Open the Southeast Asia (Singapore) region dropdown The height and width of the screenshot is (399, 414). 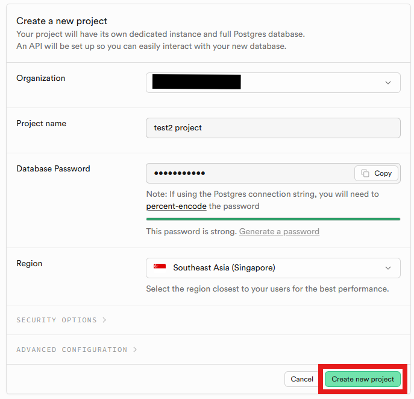[x=273, y=268]
